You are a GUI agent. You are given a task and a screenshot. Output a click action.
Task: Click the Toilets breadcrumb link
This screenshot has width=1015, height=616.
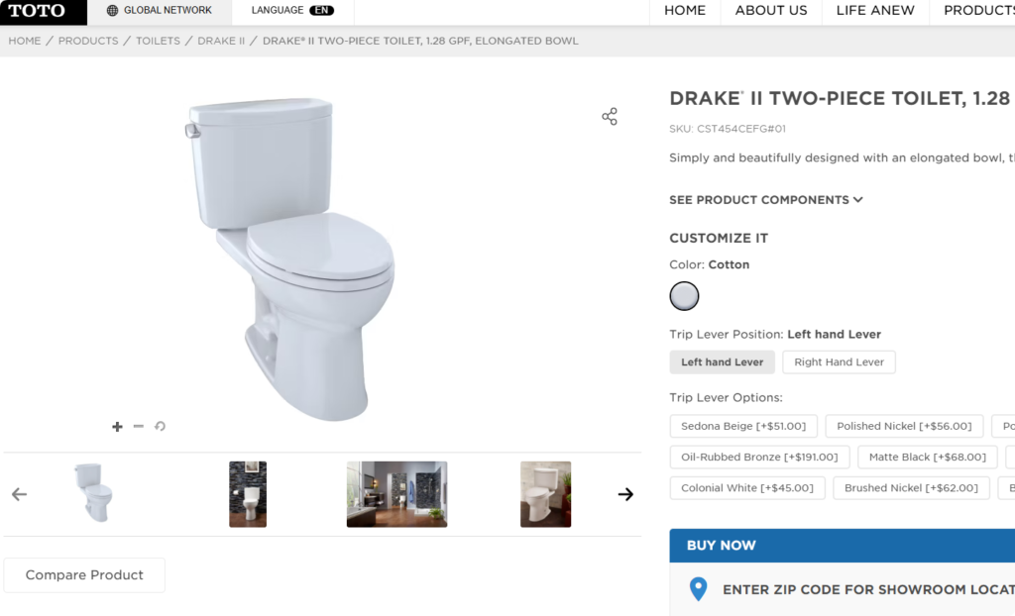(x=158, y=41)
